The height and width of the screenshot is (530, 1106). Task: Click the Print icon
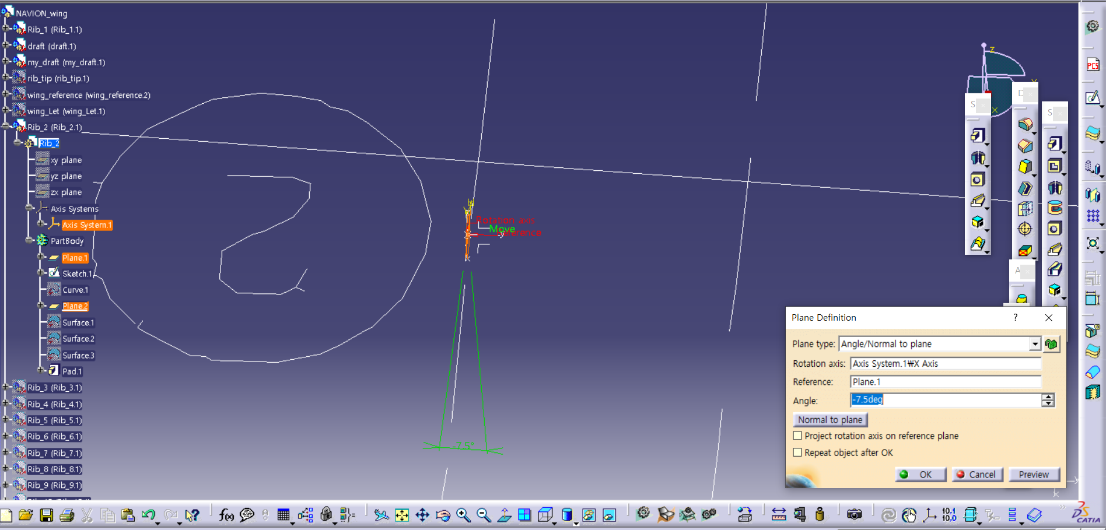(67, 515)
